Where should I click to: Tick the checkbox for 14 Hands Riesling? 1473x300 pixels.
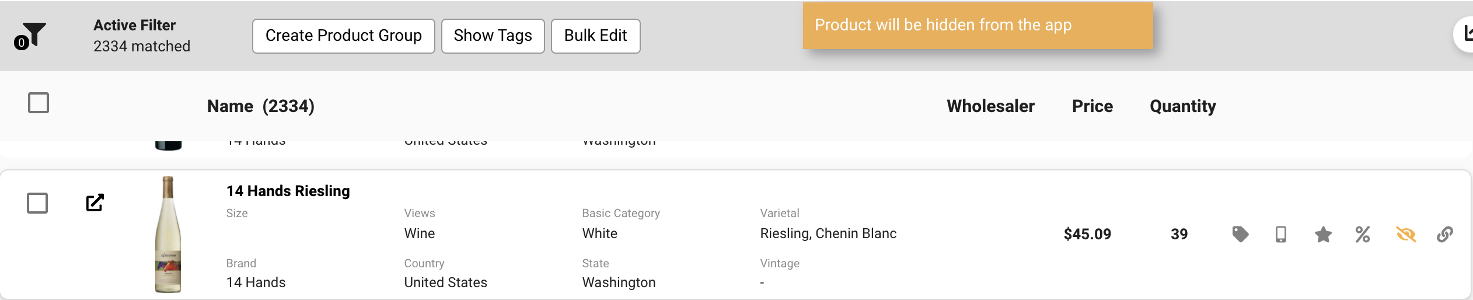[37, 203]
